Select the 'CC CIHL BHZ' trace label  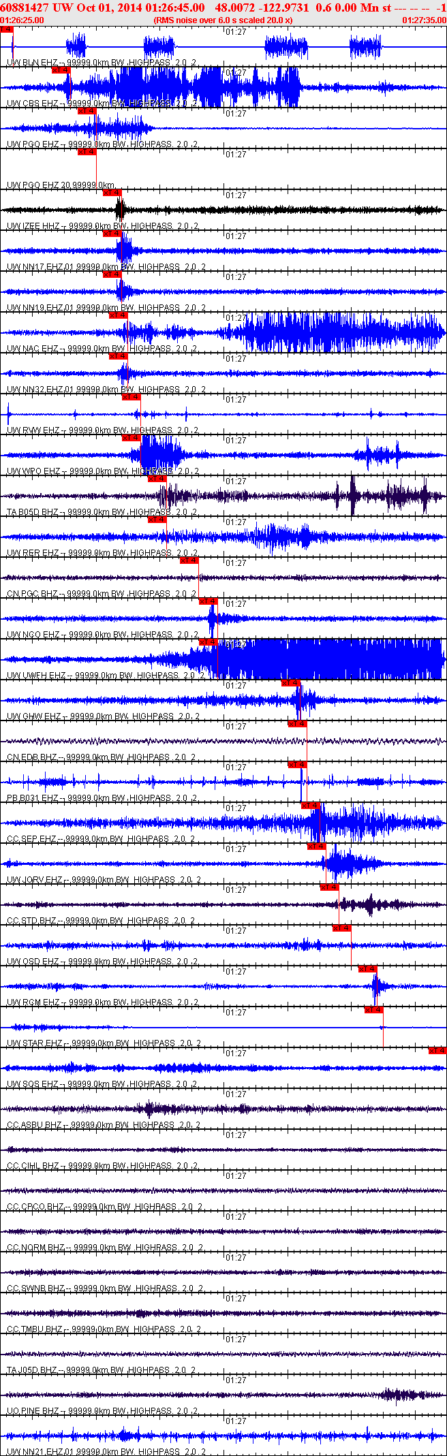pos(33,1166)
